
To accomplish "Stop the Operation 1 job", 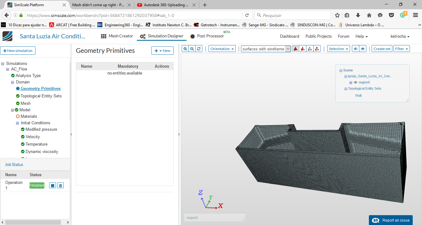I will click(53, 185).
